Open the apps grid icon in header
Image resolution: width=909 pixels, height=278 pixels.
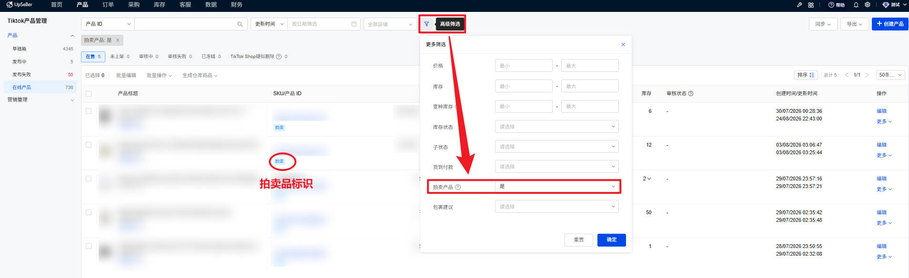click(811, 5)
